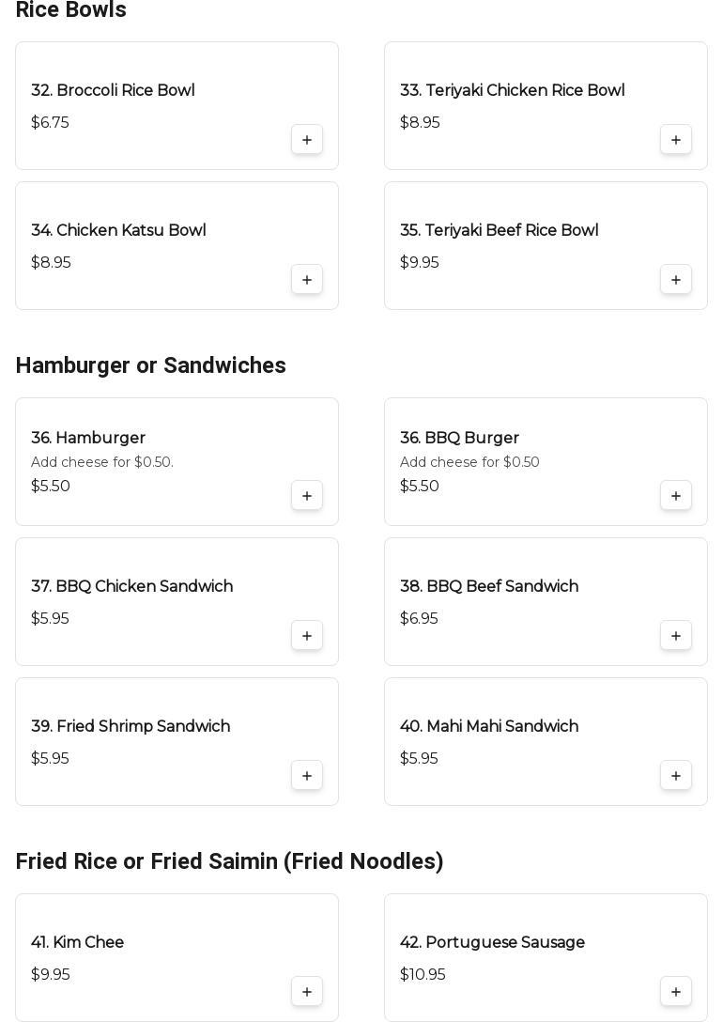Add BBQ Burger to cart
723x1022 pixels.
[676, 496]
